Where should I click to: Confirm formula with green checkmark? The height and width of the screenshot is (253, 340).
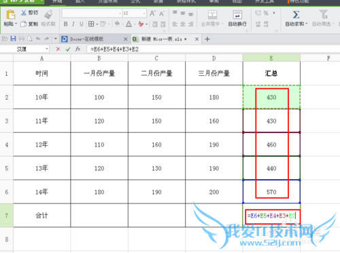click(x=68, y=49)
